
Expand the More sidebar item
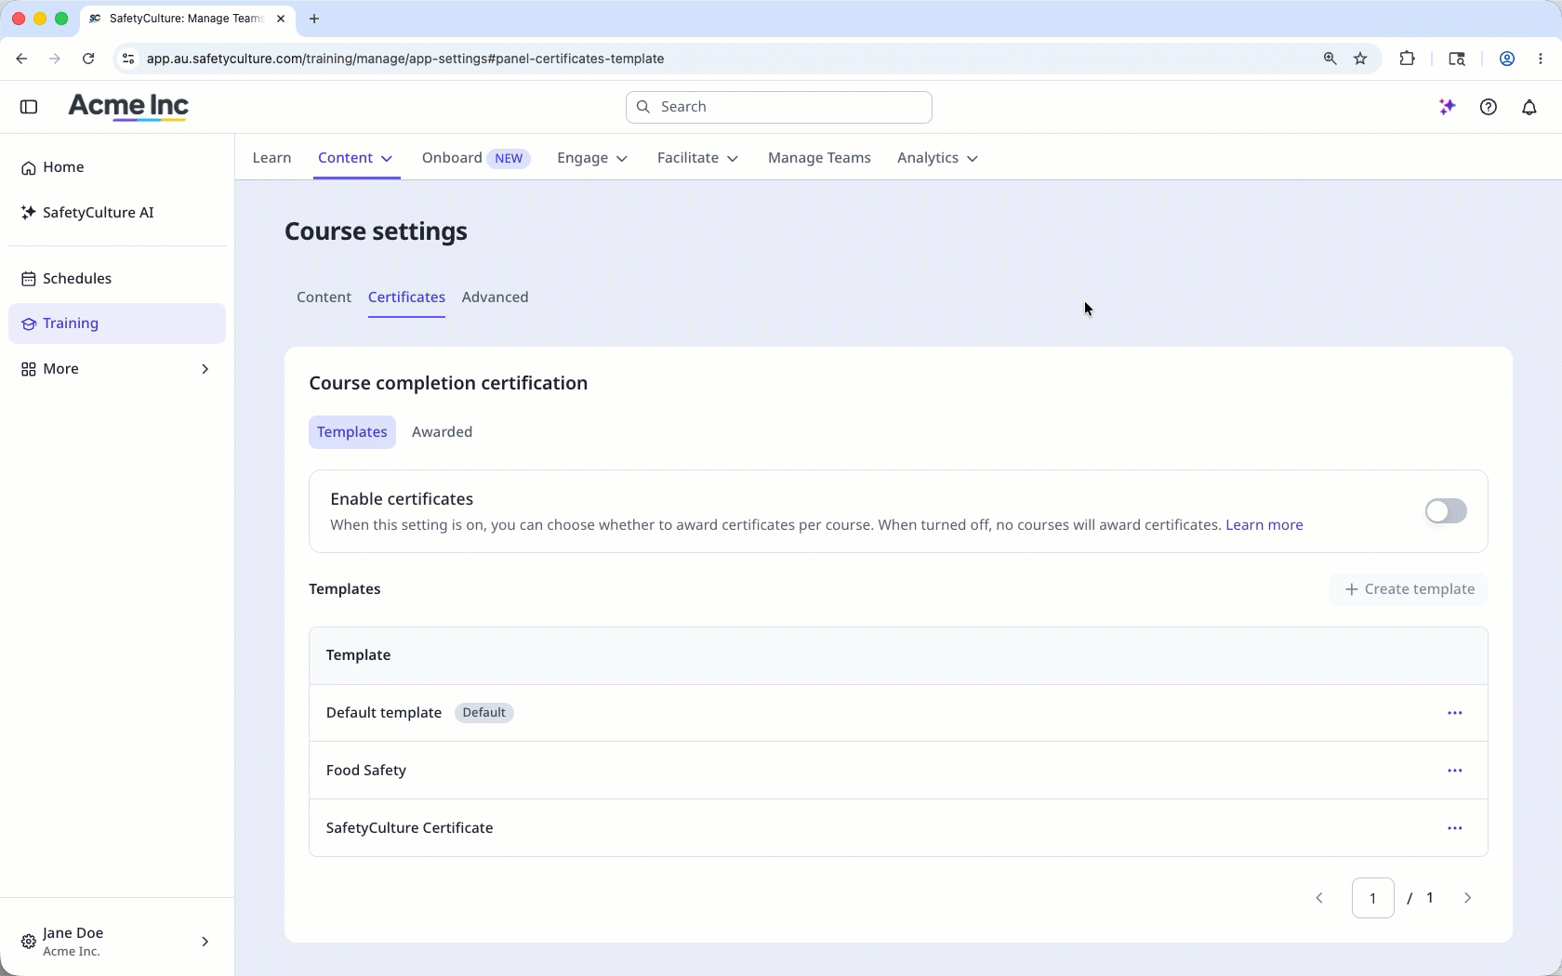[x=117, y=369]
